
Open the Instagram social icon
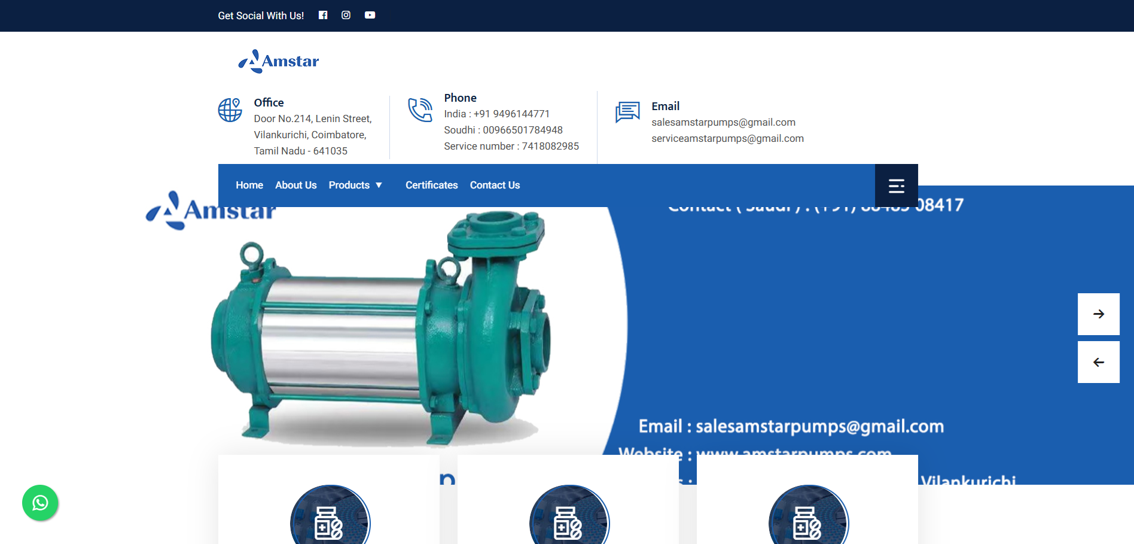(x=346, y=15)
